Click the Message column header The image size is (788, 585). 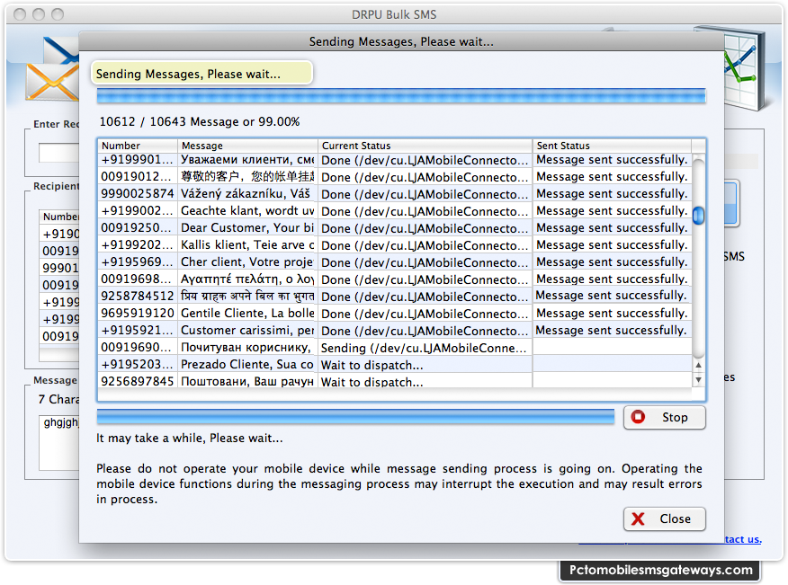point(247,146)
